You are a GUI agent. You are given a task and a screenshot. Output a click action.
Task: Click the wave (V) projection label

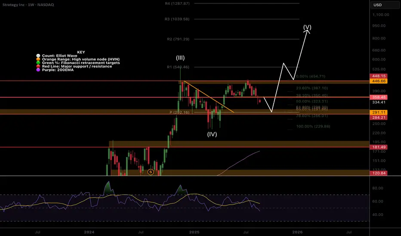pos(307,27)
